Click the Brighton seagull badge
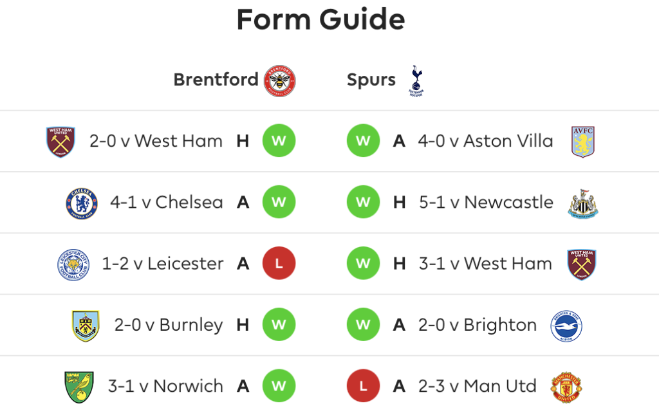 (x=566, y=326)
